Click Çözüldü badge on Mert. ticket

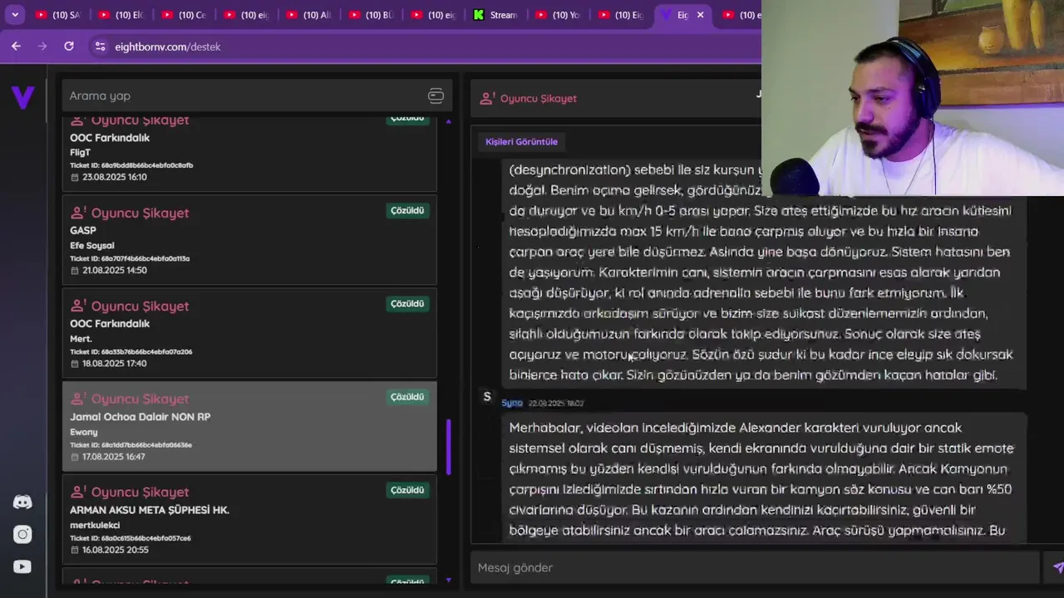(x=407, y=304)
